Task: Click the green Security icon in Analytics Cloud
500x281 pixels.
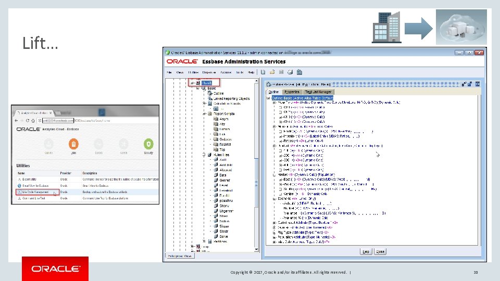Action: [x=148, y=144]
